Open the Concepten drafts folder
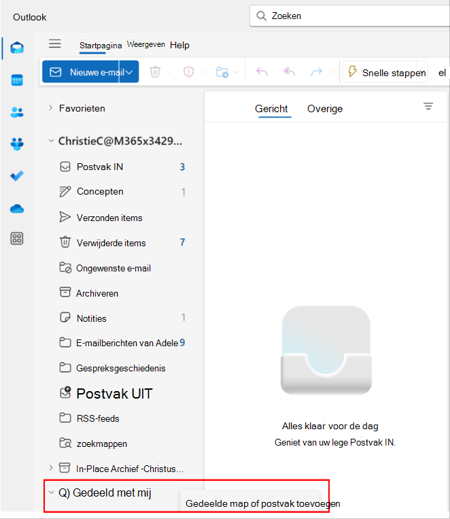450x519 pixels. pos(122,192)
